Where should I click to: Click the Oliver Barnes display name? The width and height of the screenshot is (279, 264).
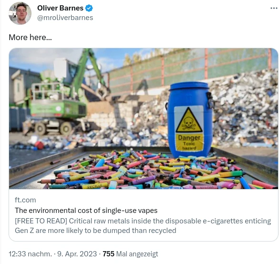click(60, 8)
